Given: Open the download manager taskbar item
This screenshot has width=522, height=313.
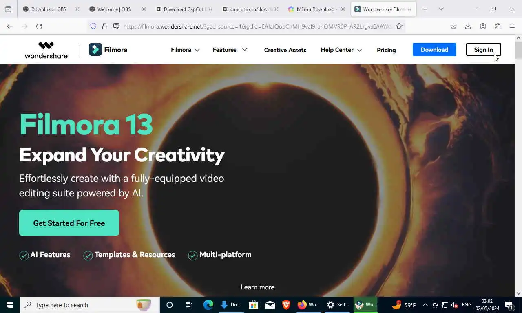Looking at the screenshot, I should tap(230, 305).
